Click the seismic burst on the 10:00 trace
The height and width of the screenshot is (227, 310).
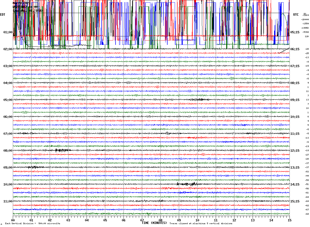coord(187,184)
